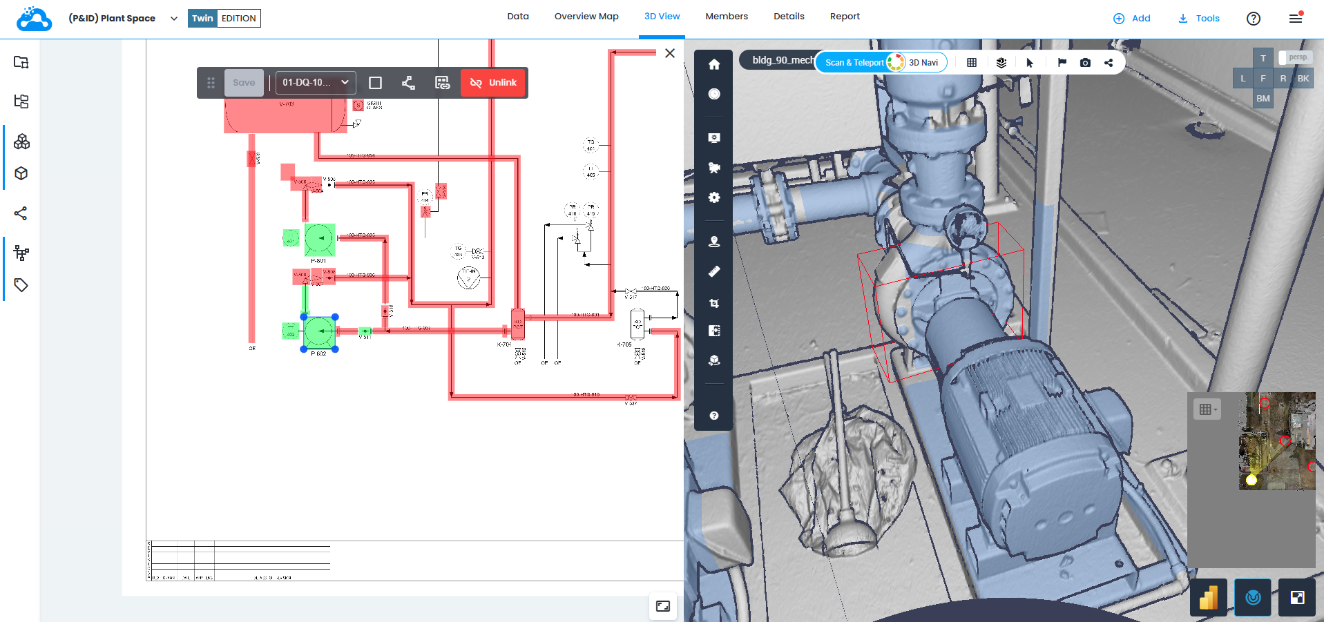The width and height of the screenshot is (1324, 622).
Task: Select the Measure tool in the 3D sidebar
Action: click(713, 271)
